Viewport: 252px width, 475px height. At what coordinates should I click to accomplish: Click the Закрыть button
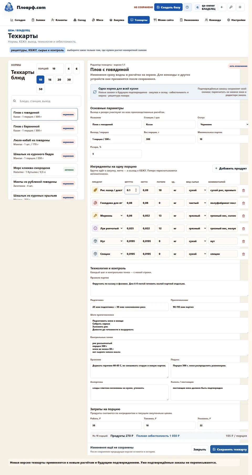coord(200,449)
